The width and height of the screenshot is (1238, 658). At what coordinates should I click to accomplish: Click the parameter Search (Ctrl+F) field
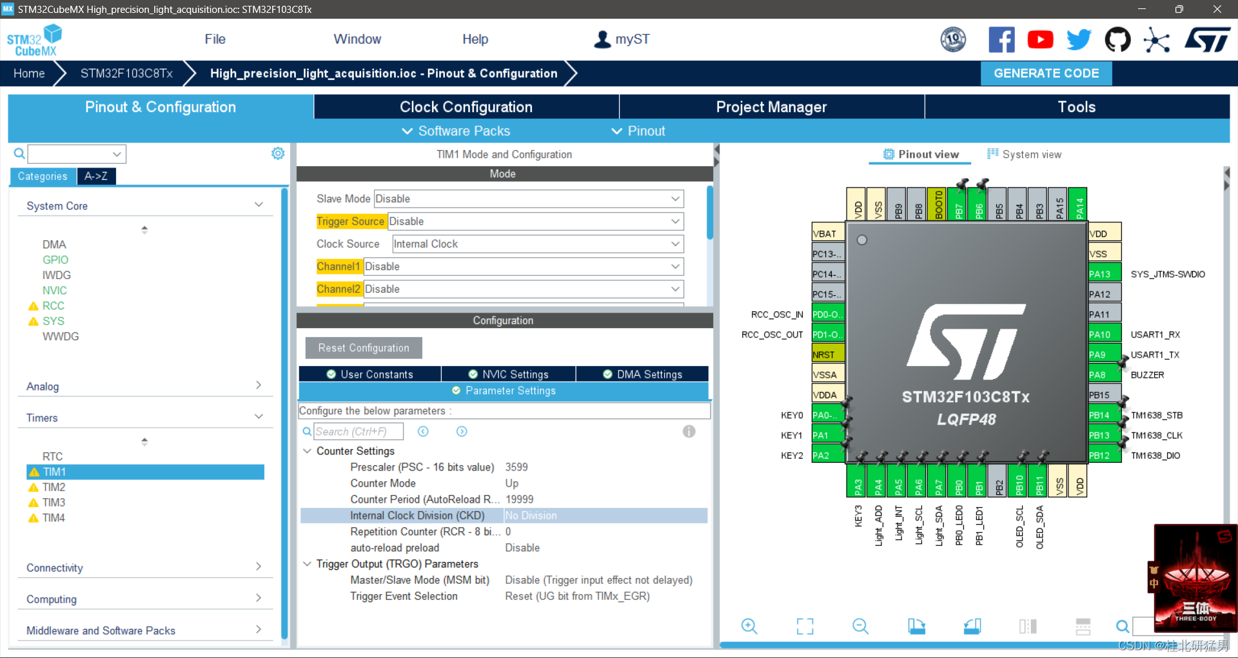pyautogui.click(x=359, y=431)
